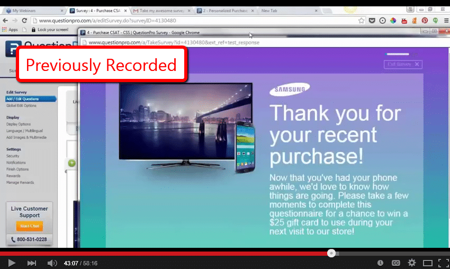Screen dimensions: 450x269
Task: Mute the video volume
Action: (x=52, y=263)
